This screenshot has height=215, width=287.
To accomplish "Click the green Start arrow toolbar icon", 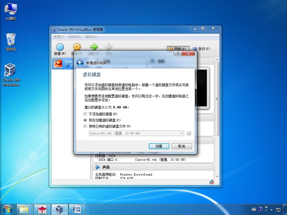I will (x=94, y=47).
